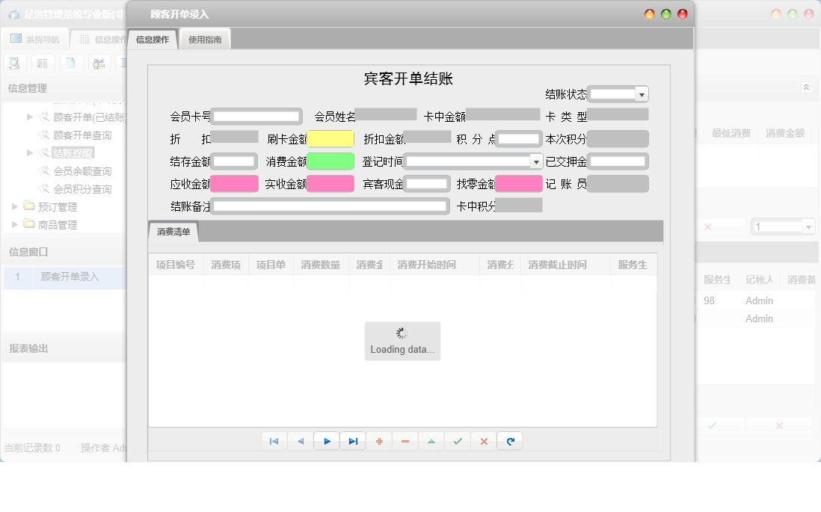This screenshot has height=512, width=821.
Task: Expand the 预订管理 folder in the tree
Action: tap(15, 206)
